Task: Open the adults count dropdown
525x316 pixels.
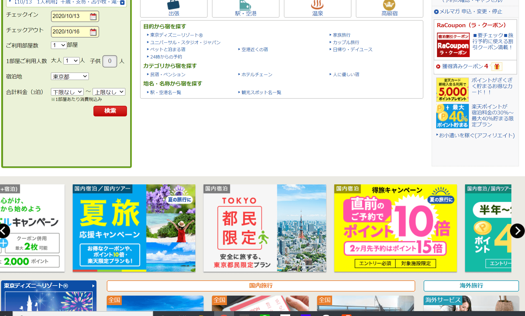Action: coord(71,61)
